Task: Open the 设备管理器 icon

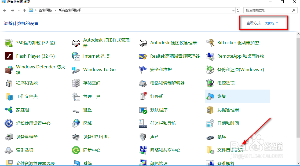Action: click(9, 137)
